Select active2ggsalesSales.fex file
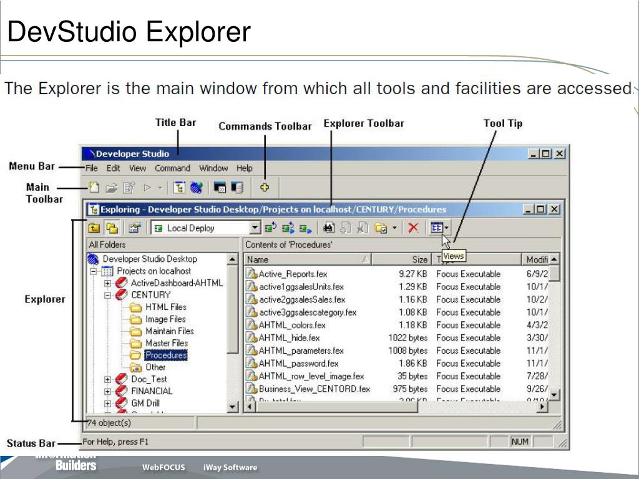This screenshot has height=479, width=639. tap(302, 299)
